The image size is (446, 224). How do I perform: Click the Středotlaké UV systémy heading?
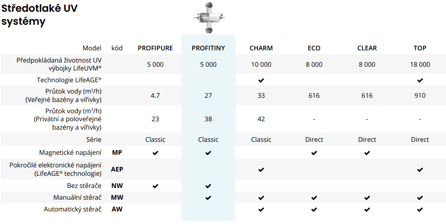tap(39, 15)
